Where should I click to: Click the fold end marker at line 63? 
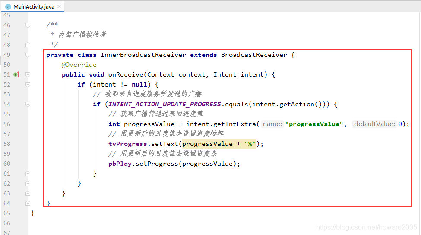28,193
